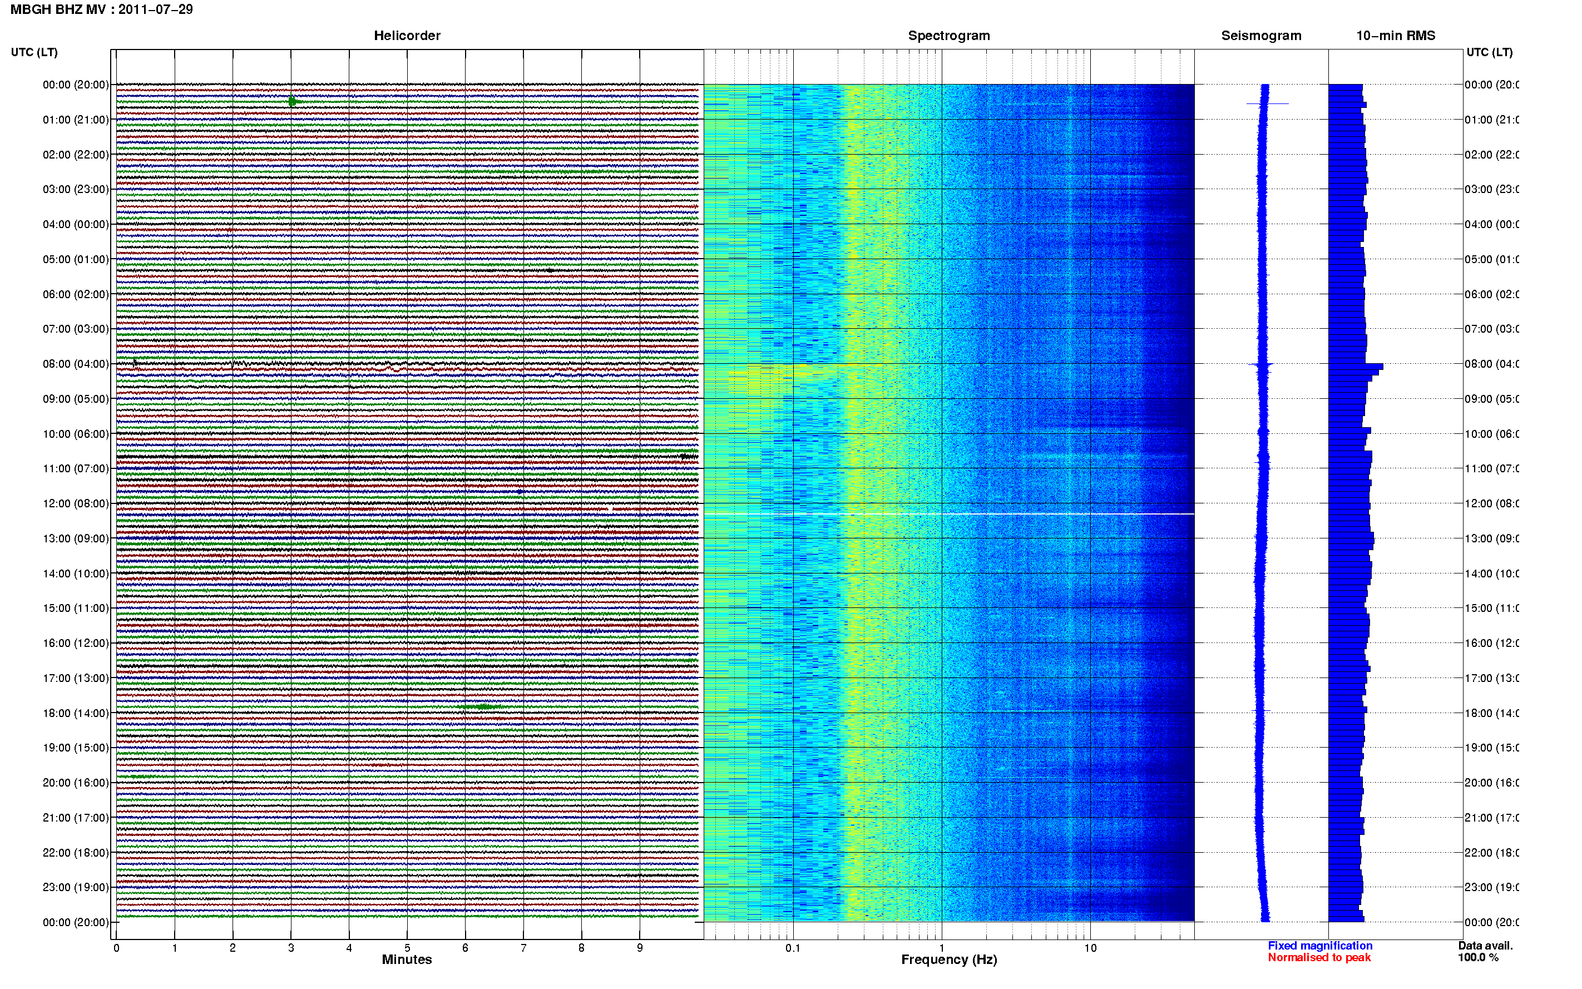Click the left '19:00 (15:00)' time label
This screenshot has height=989, width=1582.
coord(76,748)
